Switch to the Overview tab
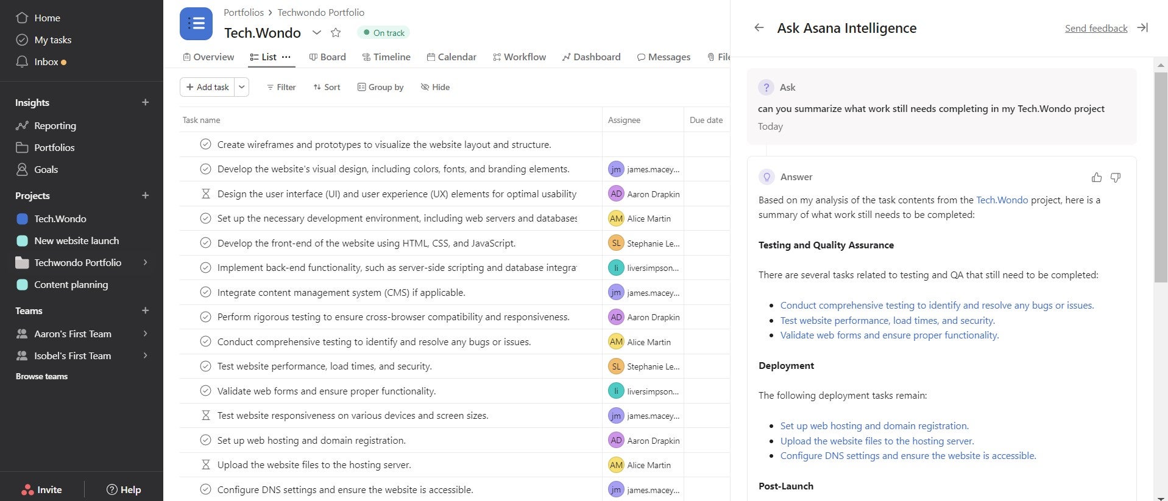 click(x=208, y=57)
